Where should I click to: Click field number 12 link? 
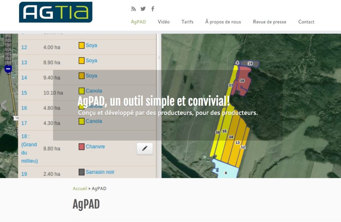click(24, 47)
